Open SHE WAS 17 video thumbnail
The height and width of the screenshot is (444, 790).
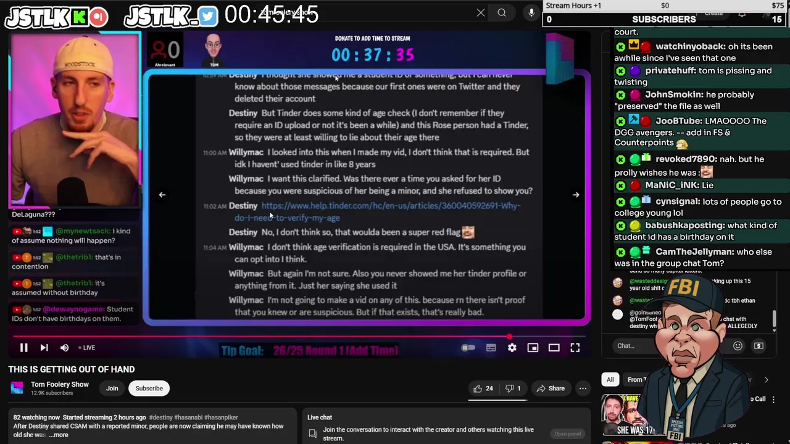coord(630,415)
